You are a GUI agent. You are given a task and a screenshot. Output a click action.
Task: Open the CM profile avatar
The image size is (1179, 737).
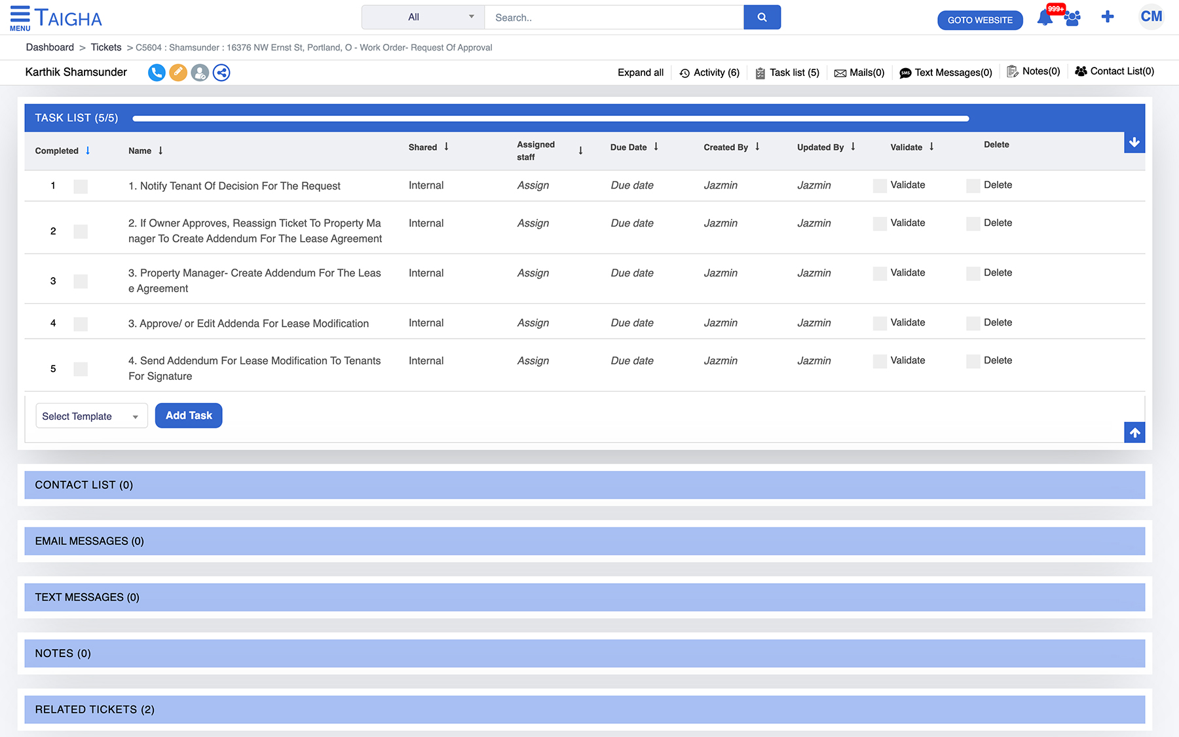tap(1151, 17)
